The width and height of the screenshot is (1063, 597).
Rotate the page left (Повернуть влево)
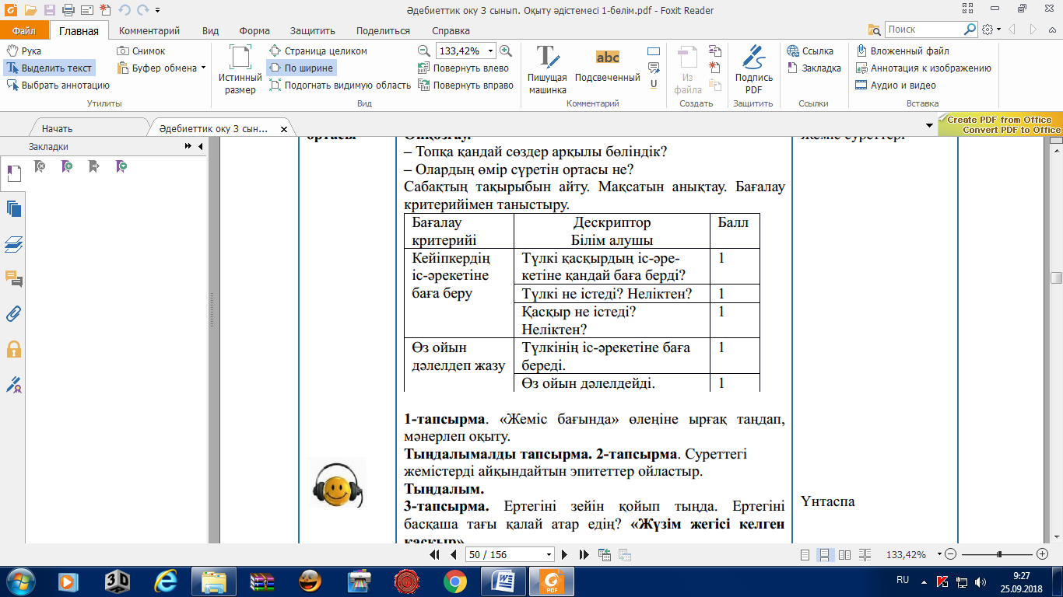coord(464,68)
